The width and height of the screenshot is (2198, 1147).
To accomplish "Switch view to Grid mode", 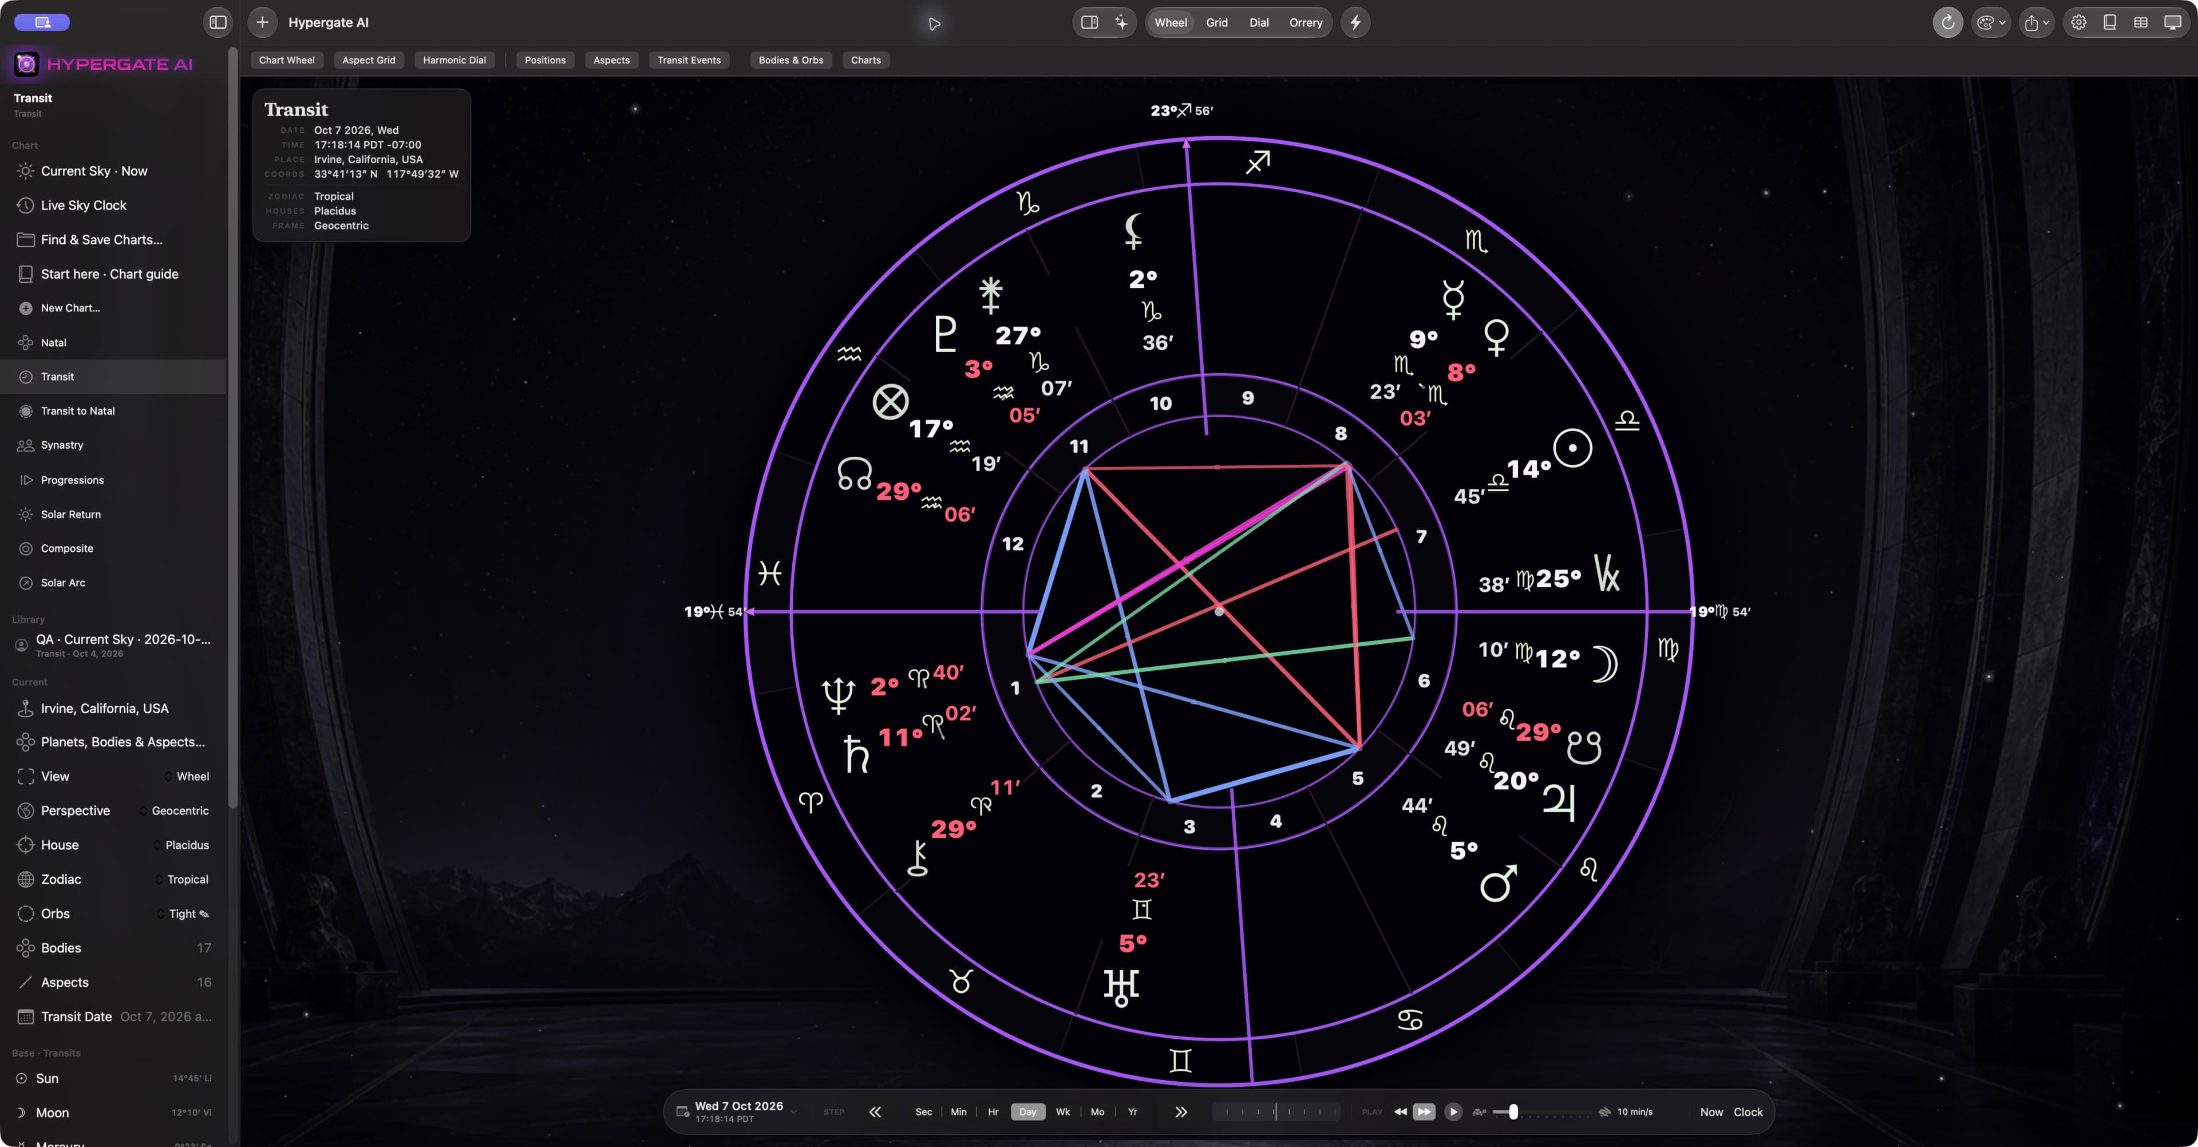I will point(1217,22).
